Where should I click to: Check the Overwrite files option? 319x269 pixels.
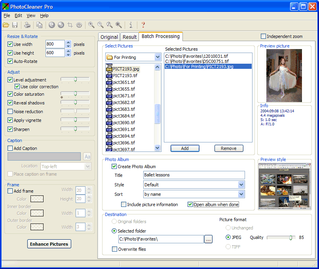pyautogui.click(x=114, y=249)
